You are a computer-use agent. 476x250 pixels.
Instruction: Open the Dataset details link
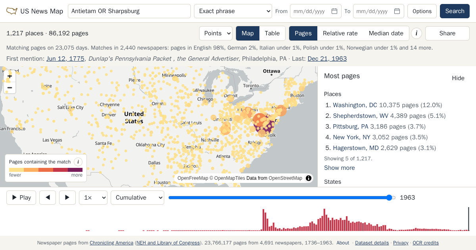tap(372, 243)
